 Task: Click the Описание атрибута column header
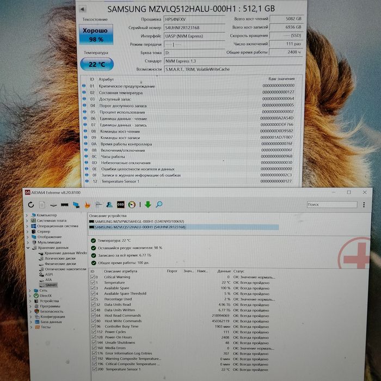point(120,271)
